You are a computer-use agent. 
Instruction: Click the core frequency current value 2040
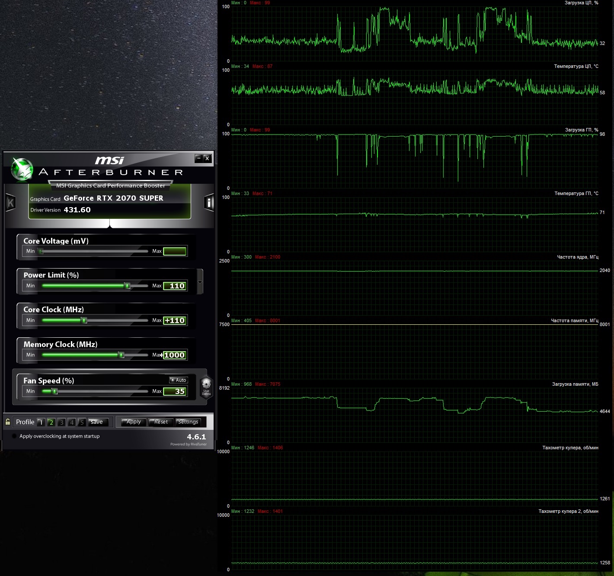point(605,271)
